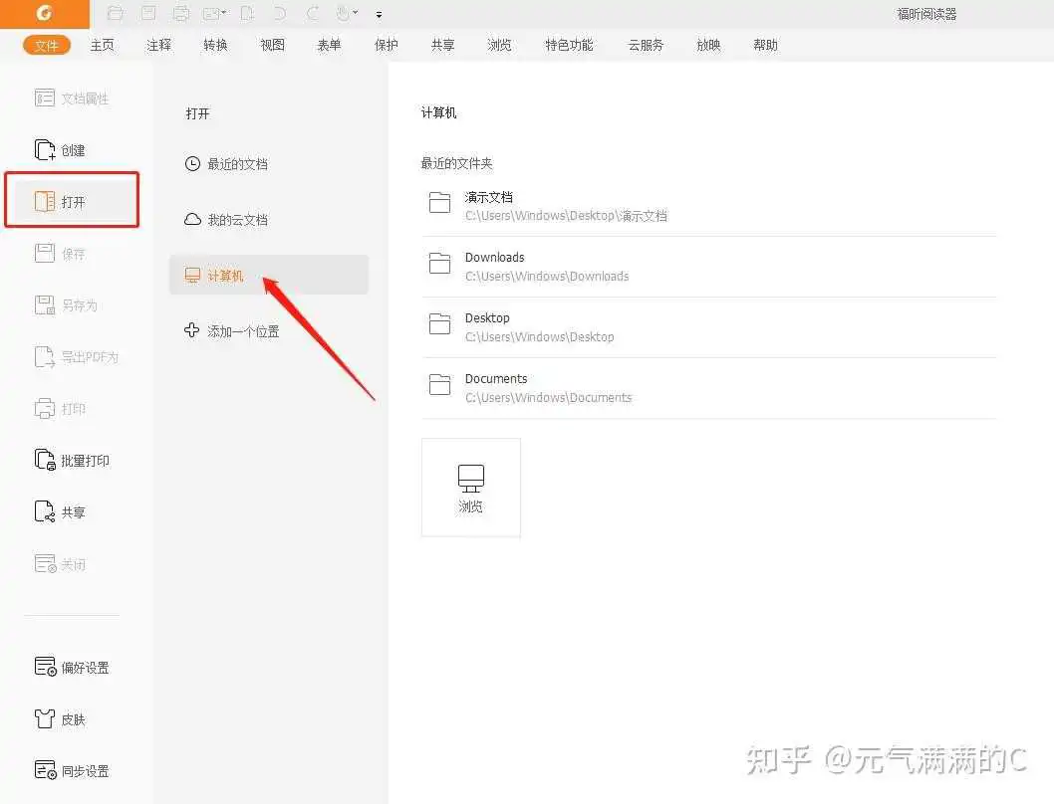Switch to the 云服务 tab
Image resolution: width=1054 pixels, height=804 pixels.
[646, 45]
